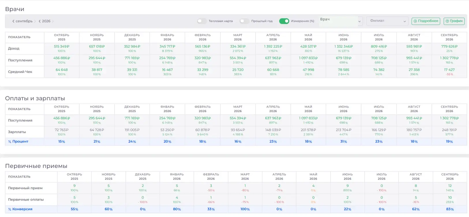Click ЯНВАРЬ 2026 header in Оплаты и зарплаты table
This screenshot has height=217, width=469.
point(167,109)
